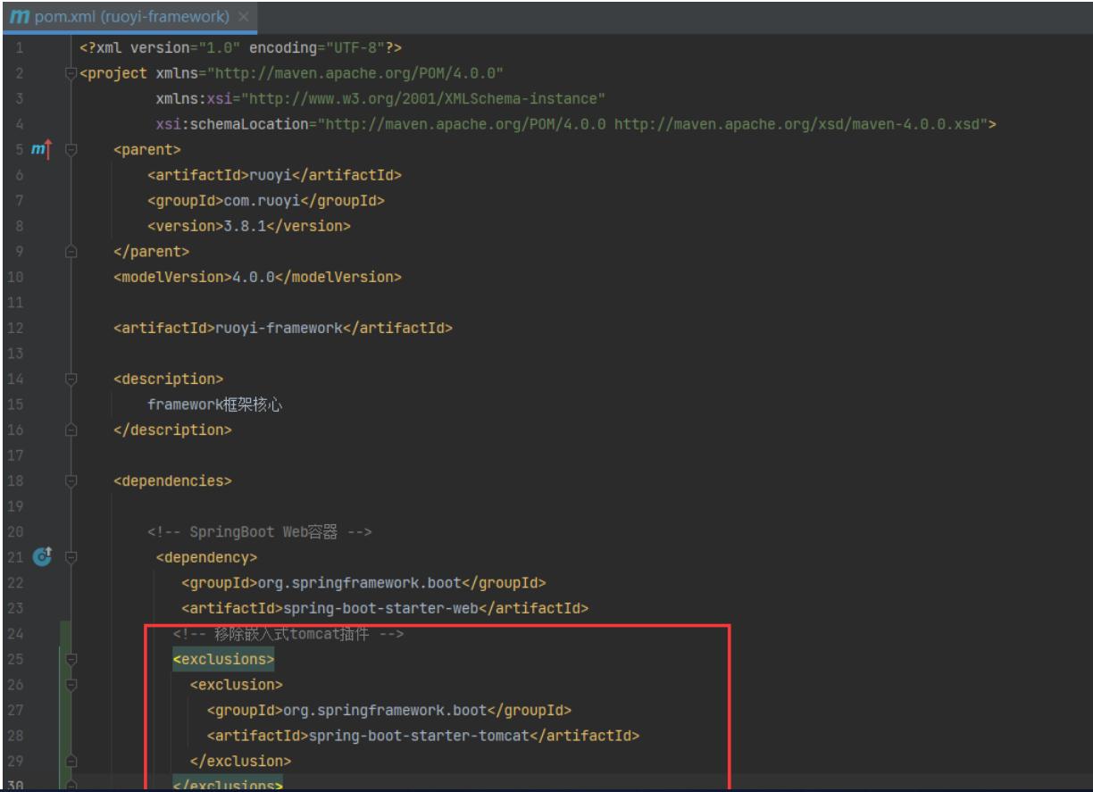Screen dimensions: 1093x792
Task: Click the parent closing fold marker on line 9
Action: 71,252
